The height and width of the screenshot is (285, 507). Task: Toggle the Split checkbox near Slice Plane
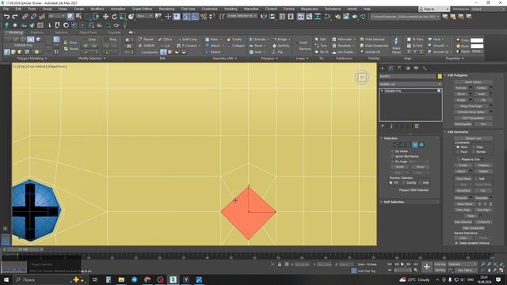point(476,179)
